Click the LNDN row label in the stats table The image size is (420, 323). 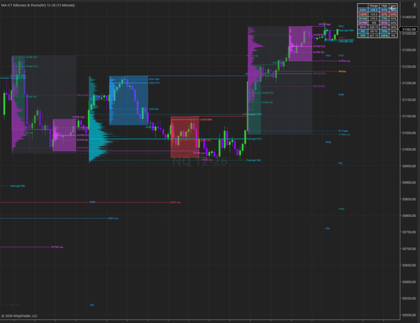pyautogui.click(x=363, y=14)
